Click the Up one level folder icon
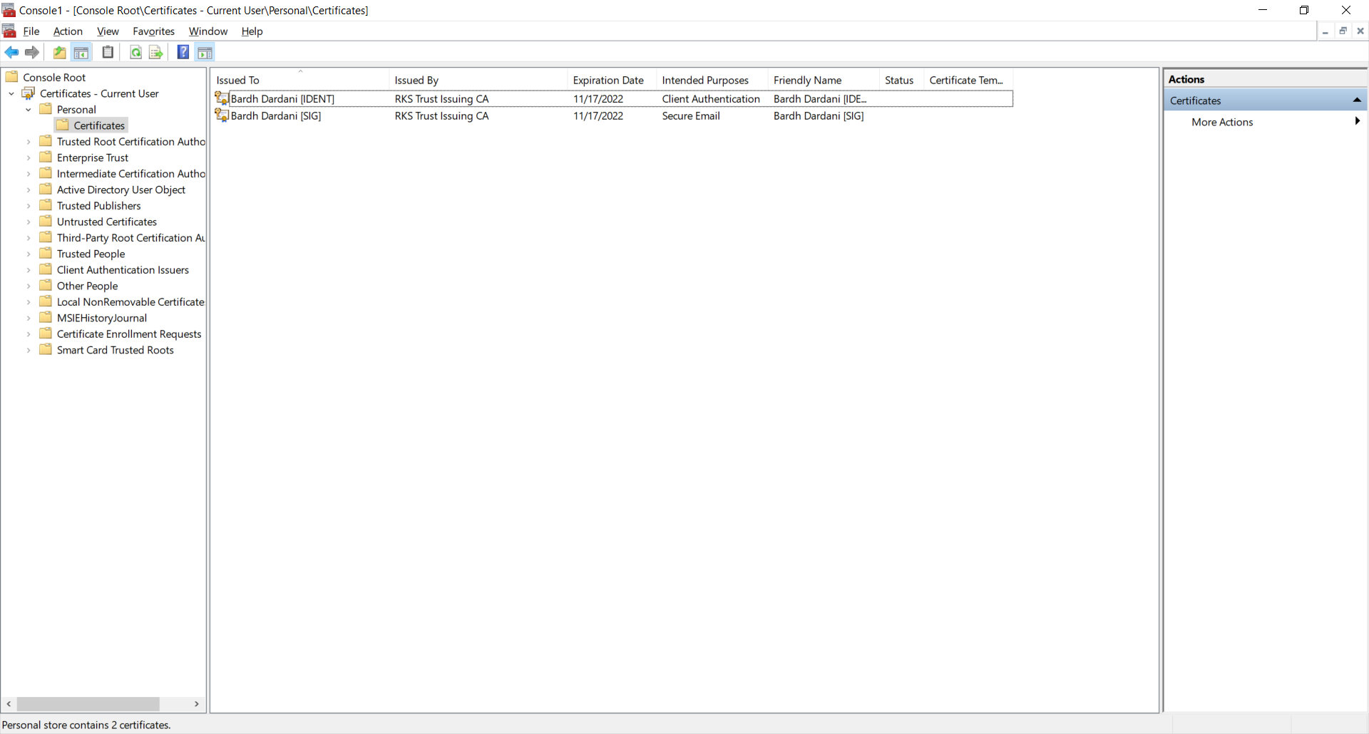Viewport: 1369px width, 734px height. tap(60, 53)
